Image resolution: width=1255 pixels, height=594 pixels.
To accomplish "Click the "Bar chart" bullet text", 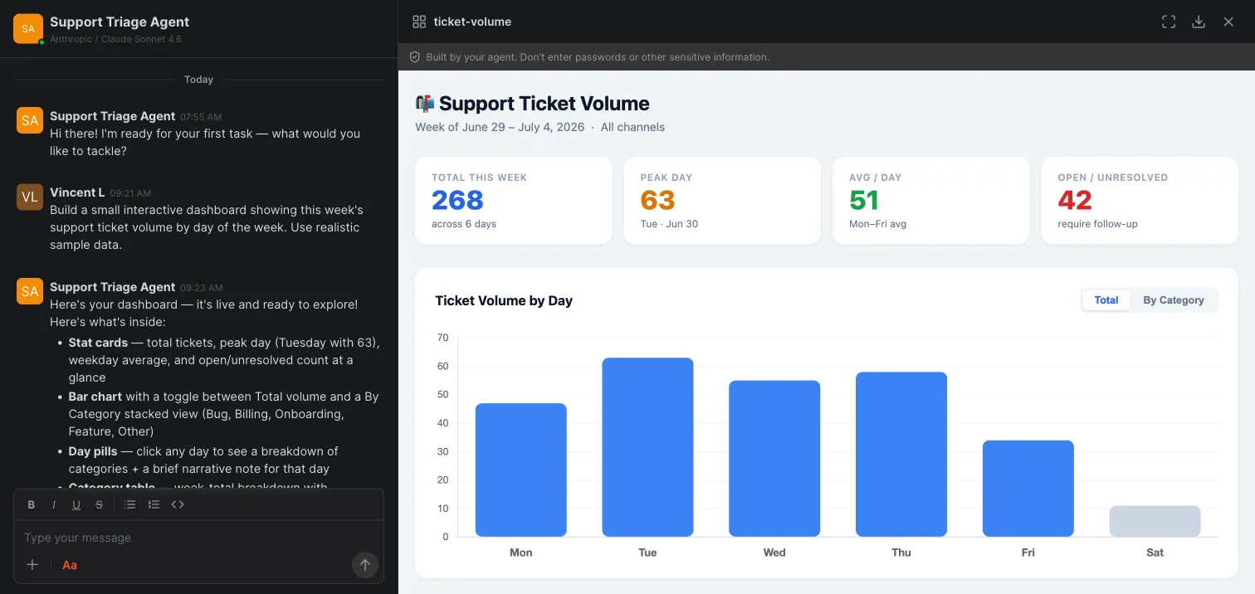I will [95, 397].
